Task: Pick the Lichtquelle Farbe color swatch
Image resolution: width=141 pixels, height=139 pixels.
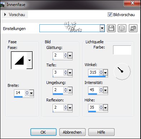Action: (122, 50)
